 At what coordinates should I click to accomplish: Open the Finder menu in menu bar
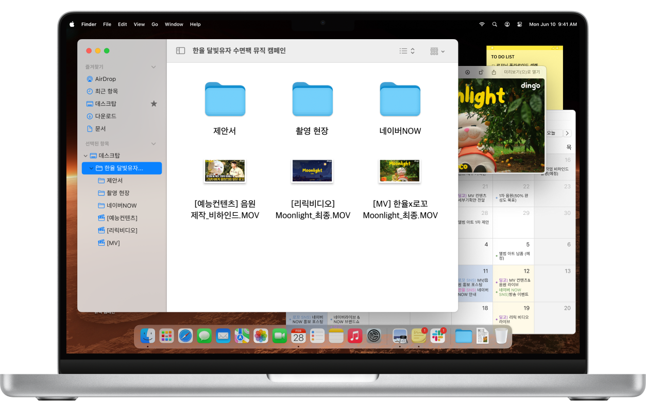coord(89,24)
